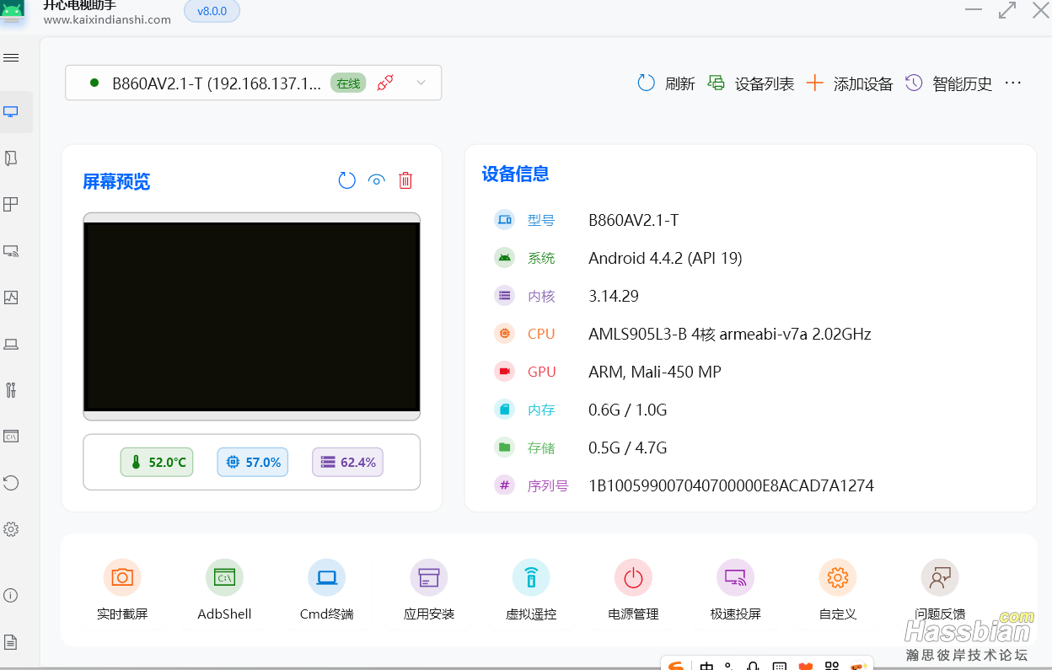1052x670 pixels.
Task: Open 应用安装 app installer
Action: pos(428,578)
